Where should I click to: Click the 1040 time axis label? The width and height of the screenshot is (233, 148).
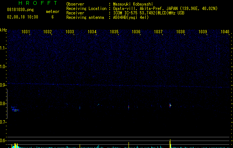coord(225,32)
